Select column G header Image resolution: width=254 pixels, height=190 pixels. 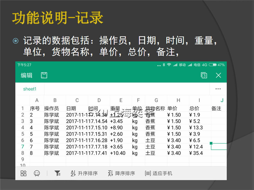(156, 100)
